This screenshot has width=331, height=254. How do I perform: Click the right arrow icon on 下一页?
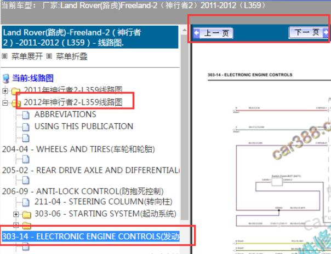[x=326, y=32]
